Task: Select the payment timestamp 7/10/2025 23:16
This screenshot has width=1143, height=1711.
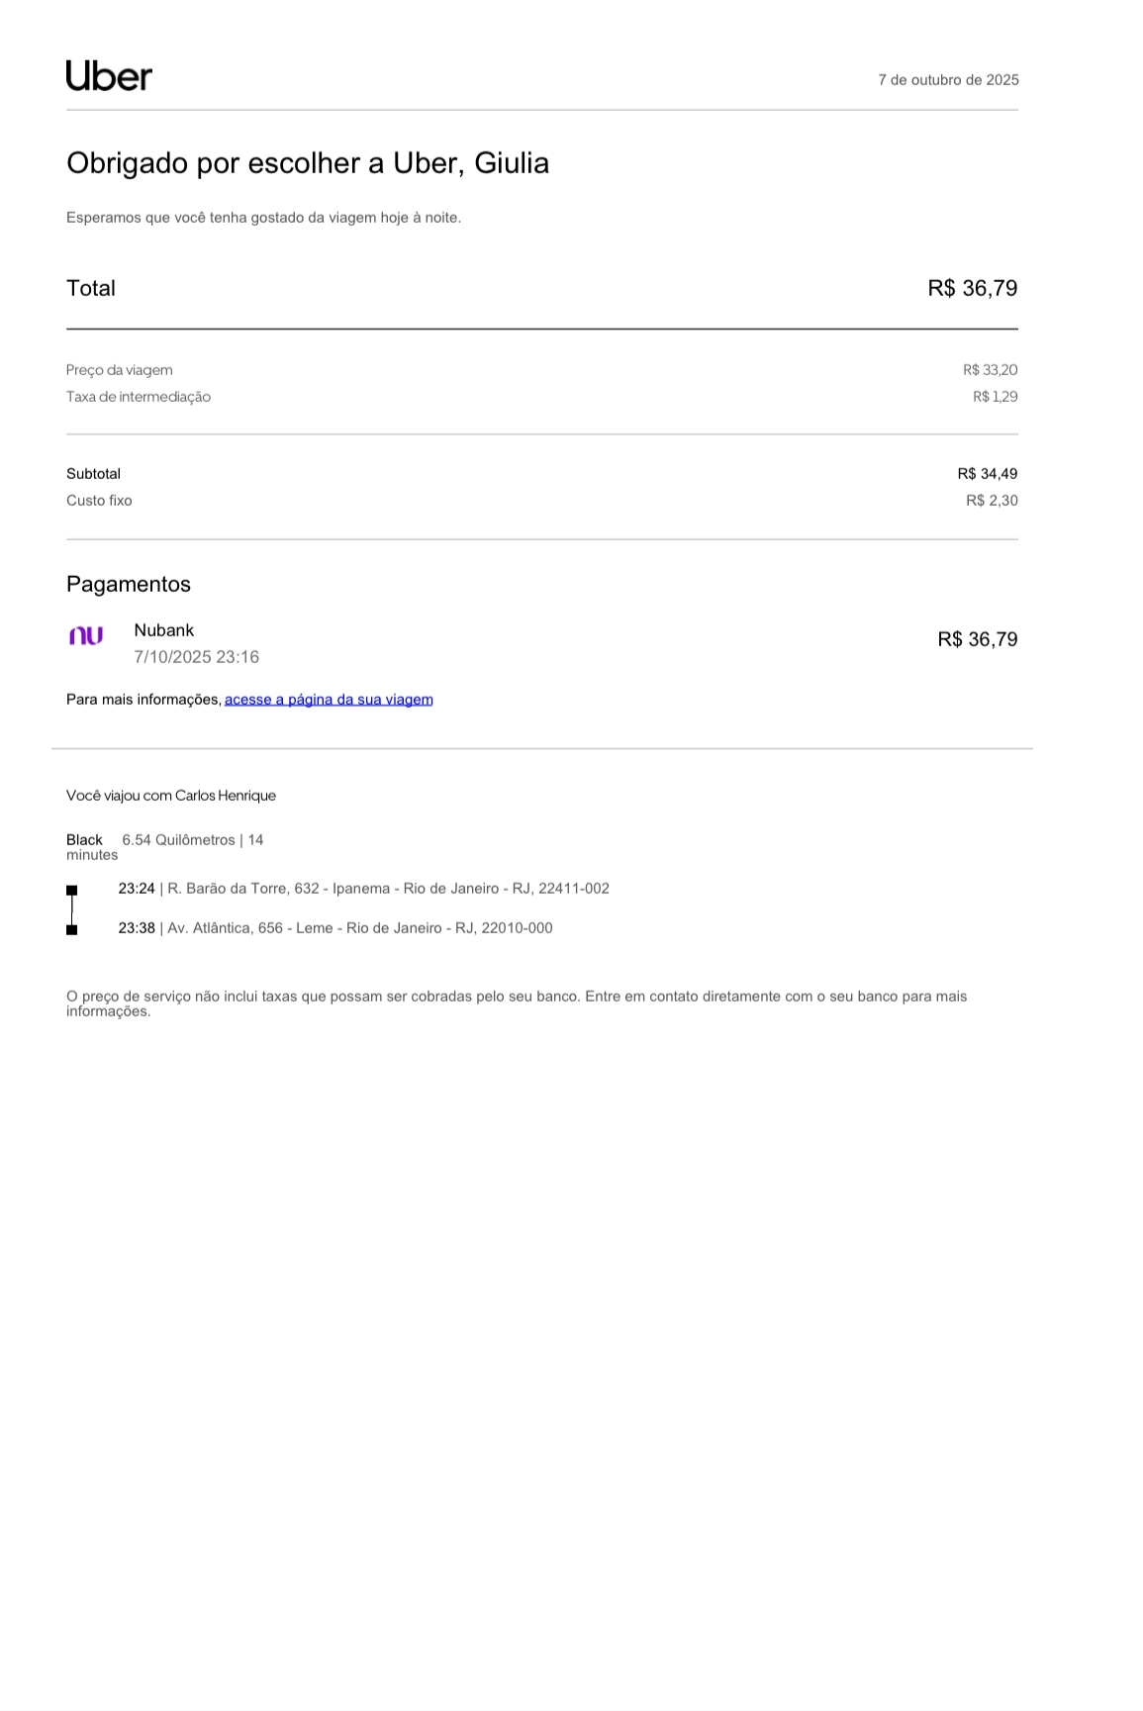Action: coord(197,657)
